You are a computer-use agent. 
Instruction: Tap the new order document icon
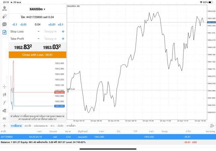coord(4,32)
